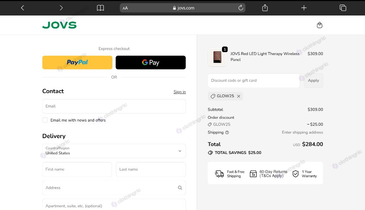This screenshot has width=365, height=210.
Task: Go back using the browser back arrow
Action: point(22,8)
